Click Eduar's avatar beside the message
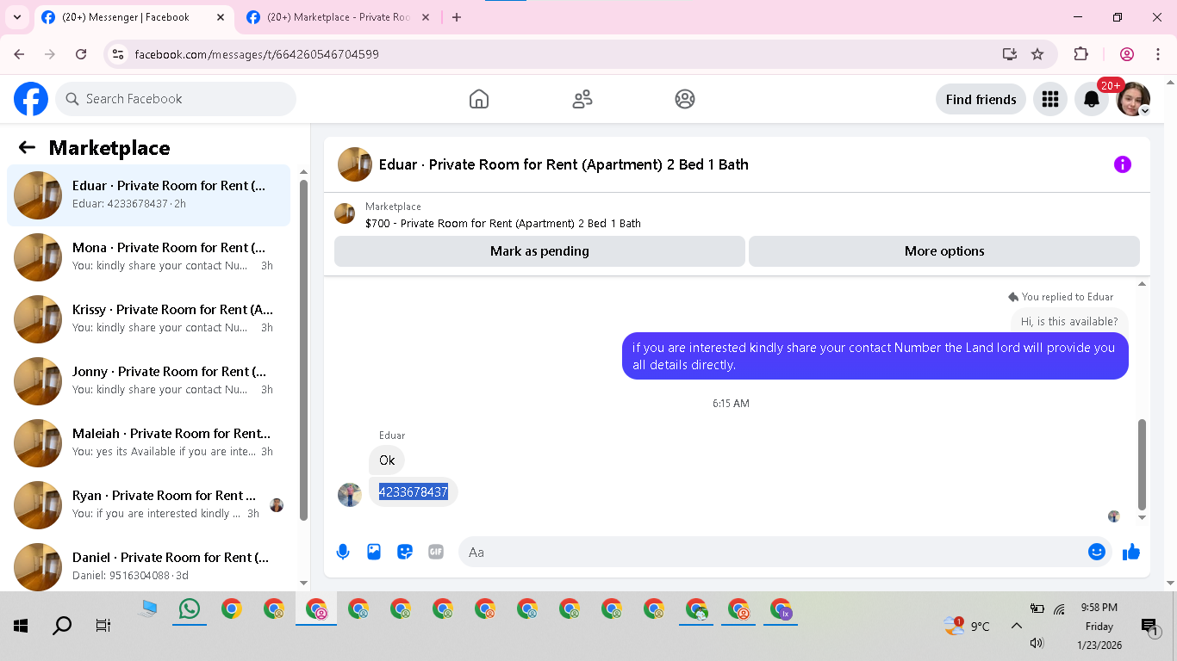This screenshot has width=1177, height=661. point(350,495)
